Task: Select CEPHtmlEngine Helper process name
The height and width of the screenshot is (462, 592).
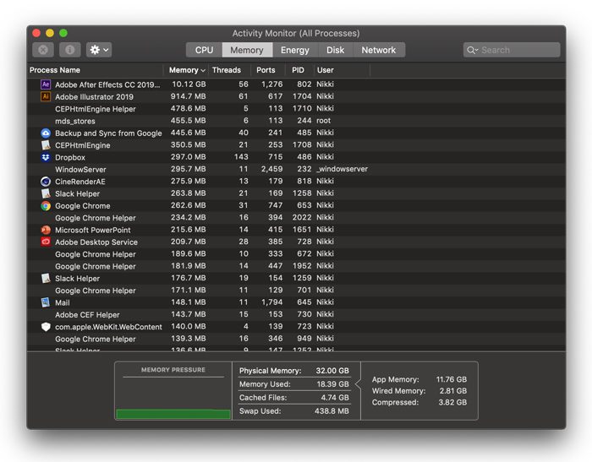Action: (95, 109)
